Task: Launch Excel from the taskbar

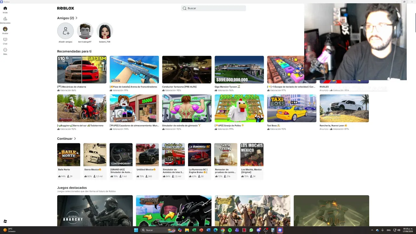Action: pos(194,230)
